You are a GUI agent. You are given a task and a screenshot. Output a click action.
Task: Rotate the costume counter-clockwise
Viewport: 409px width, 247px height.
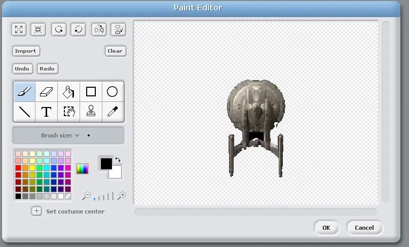pyautogui.click(x=59, y=29)
